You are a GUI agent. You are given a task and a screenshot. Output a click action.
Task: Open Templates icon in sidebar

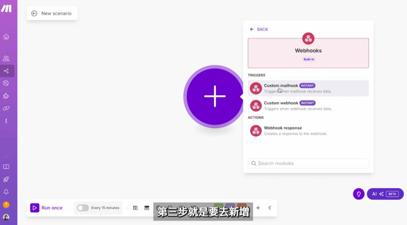pyautogui.click(x=6, y=83)
